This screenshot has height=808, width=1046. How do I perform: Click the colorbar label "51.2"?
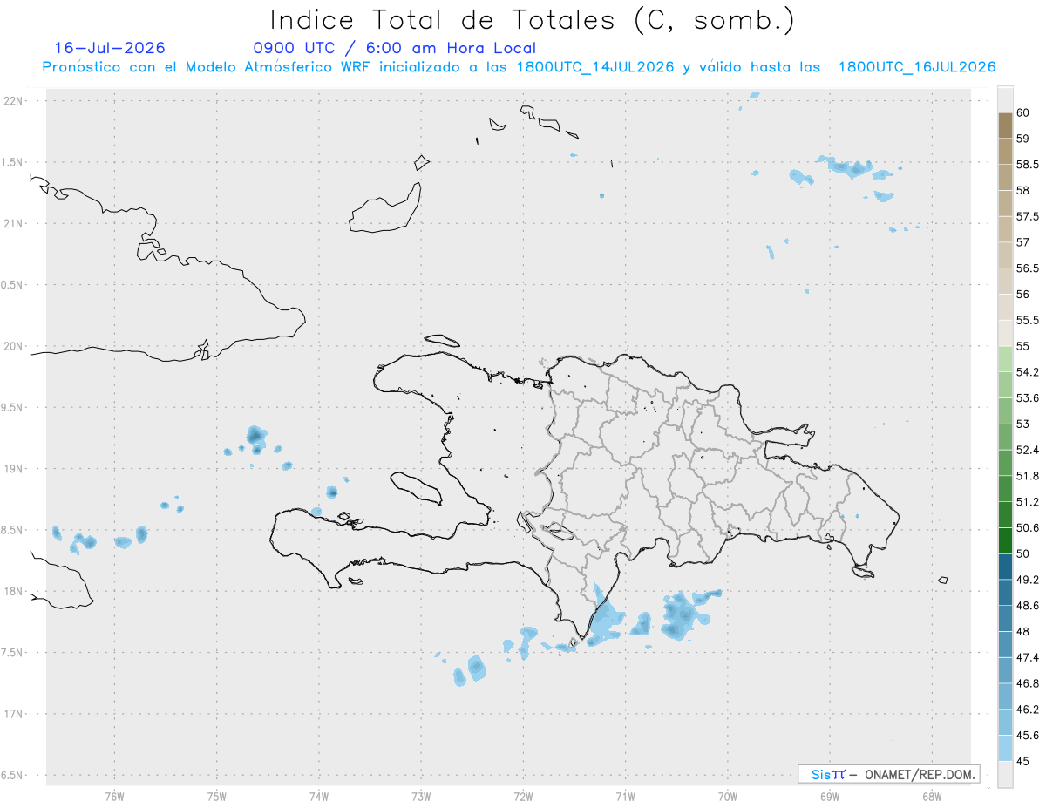click(x=1028, y=502)
